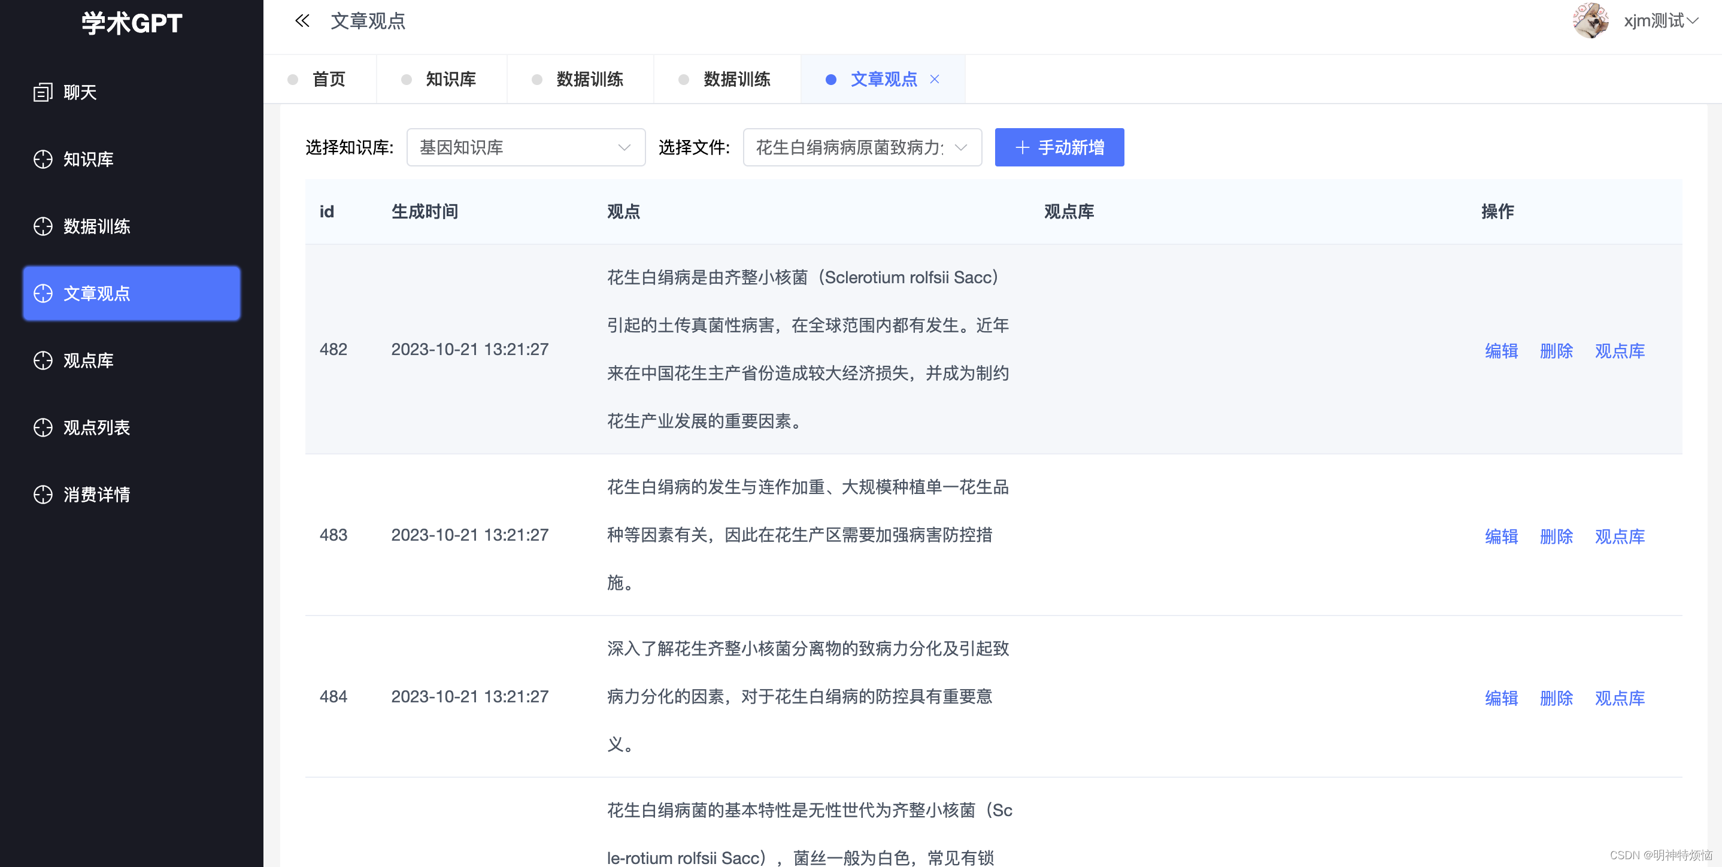The image size is (1722, 867).
Task: Click the 观点库 sidebar icon
Action: (43, 360)
